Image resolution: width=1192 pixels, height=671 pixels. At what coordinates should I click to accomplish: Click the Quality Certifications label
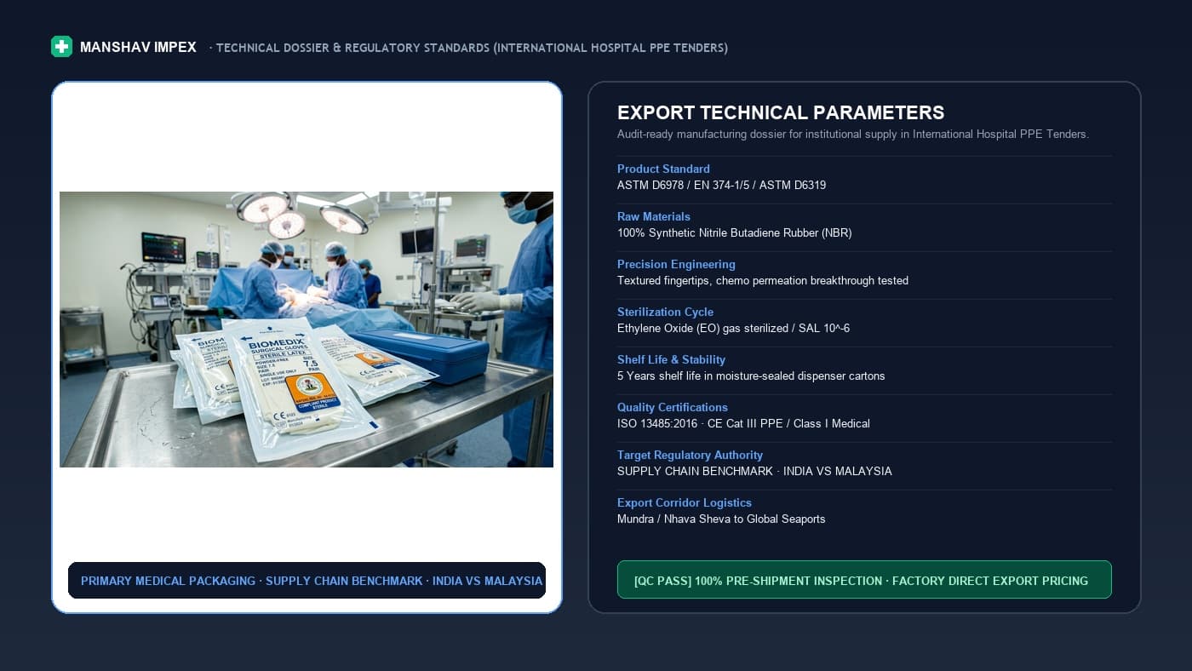[x=673, y=407]
